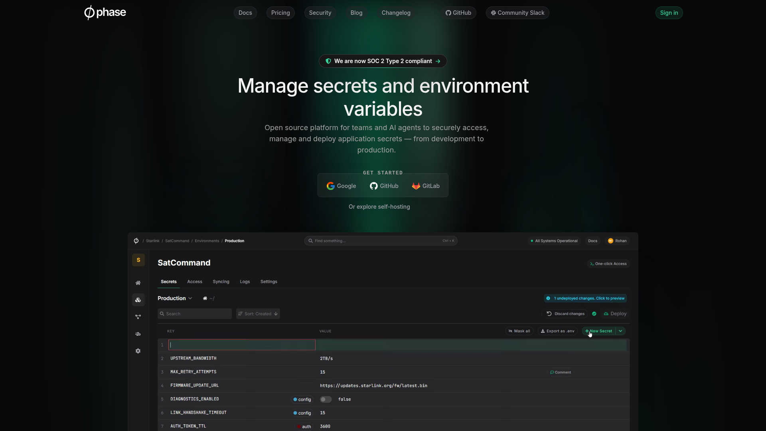Click the home folder path icon
The image size is (766, 431).
click(205, 299)
